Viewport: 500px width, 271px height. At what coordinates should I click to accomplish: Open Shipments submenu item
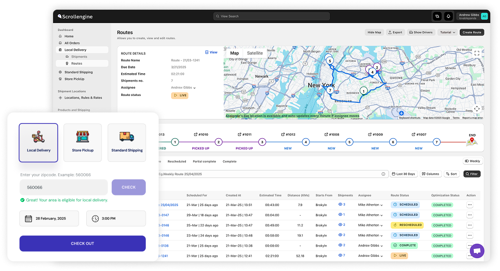tap(79, 57)
